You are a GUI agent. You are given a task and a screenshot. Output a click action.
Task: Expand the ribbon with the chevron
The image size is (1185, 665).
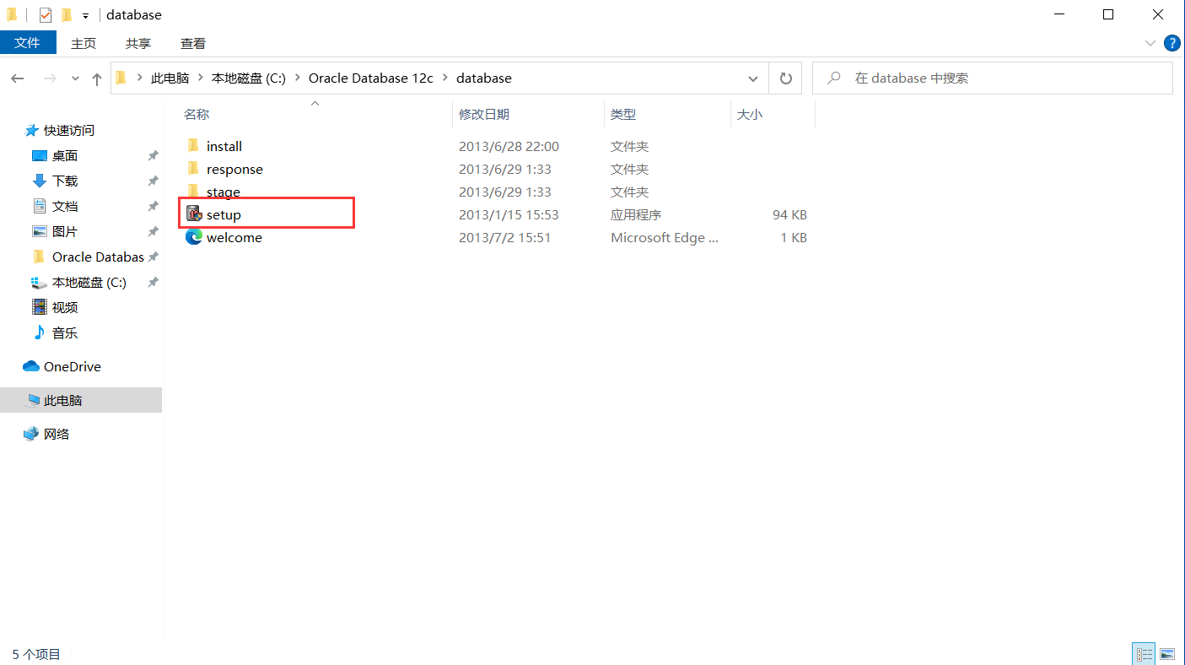click(1150, 43)
